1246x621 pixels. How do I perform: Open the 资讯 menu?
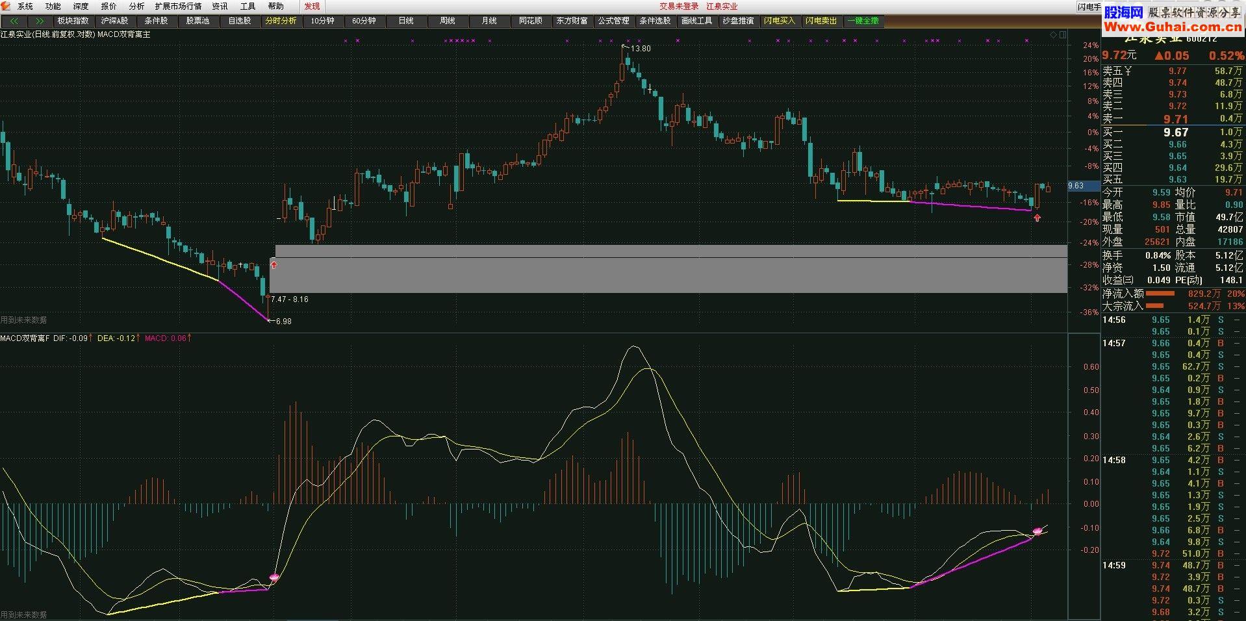[x=220, y=6]
